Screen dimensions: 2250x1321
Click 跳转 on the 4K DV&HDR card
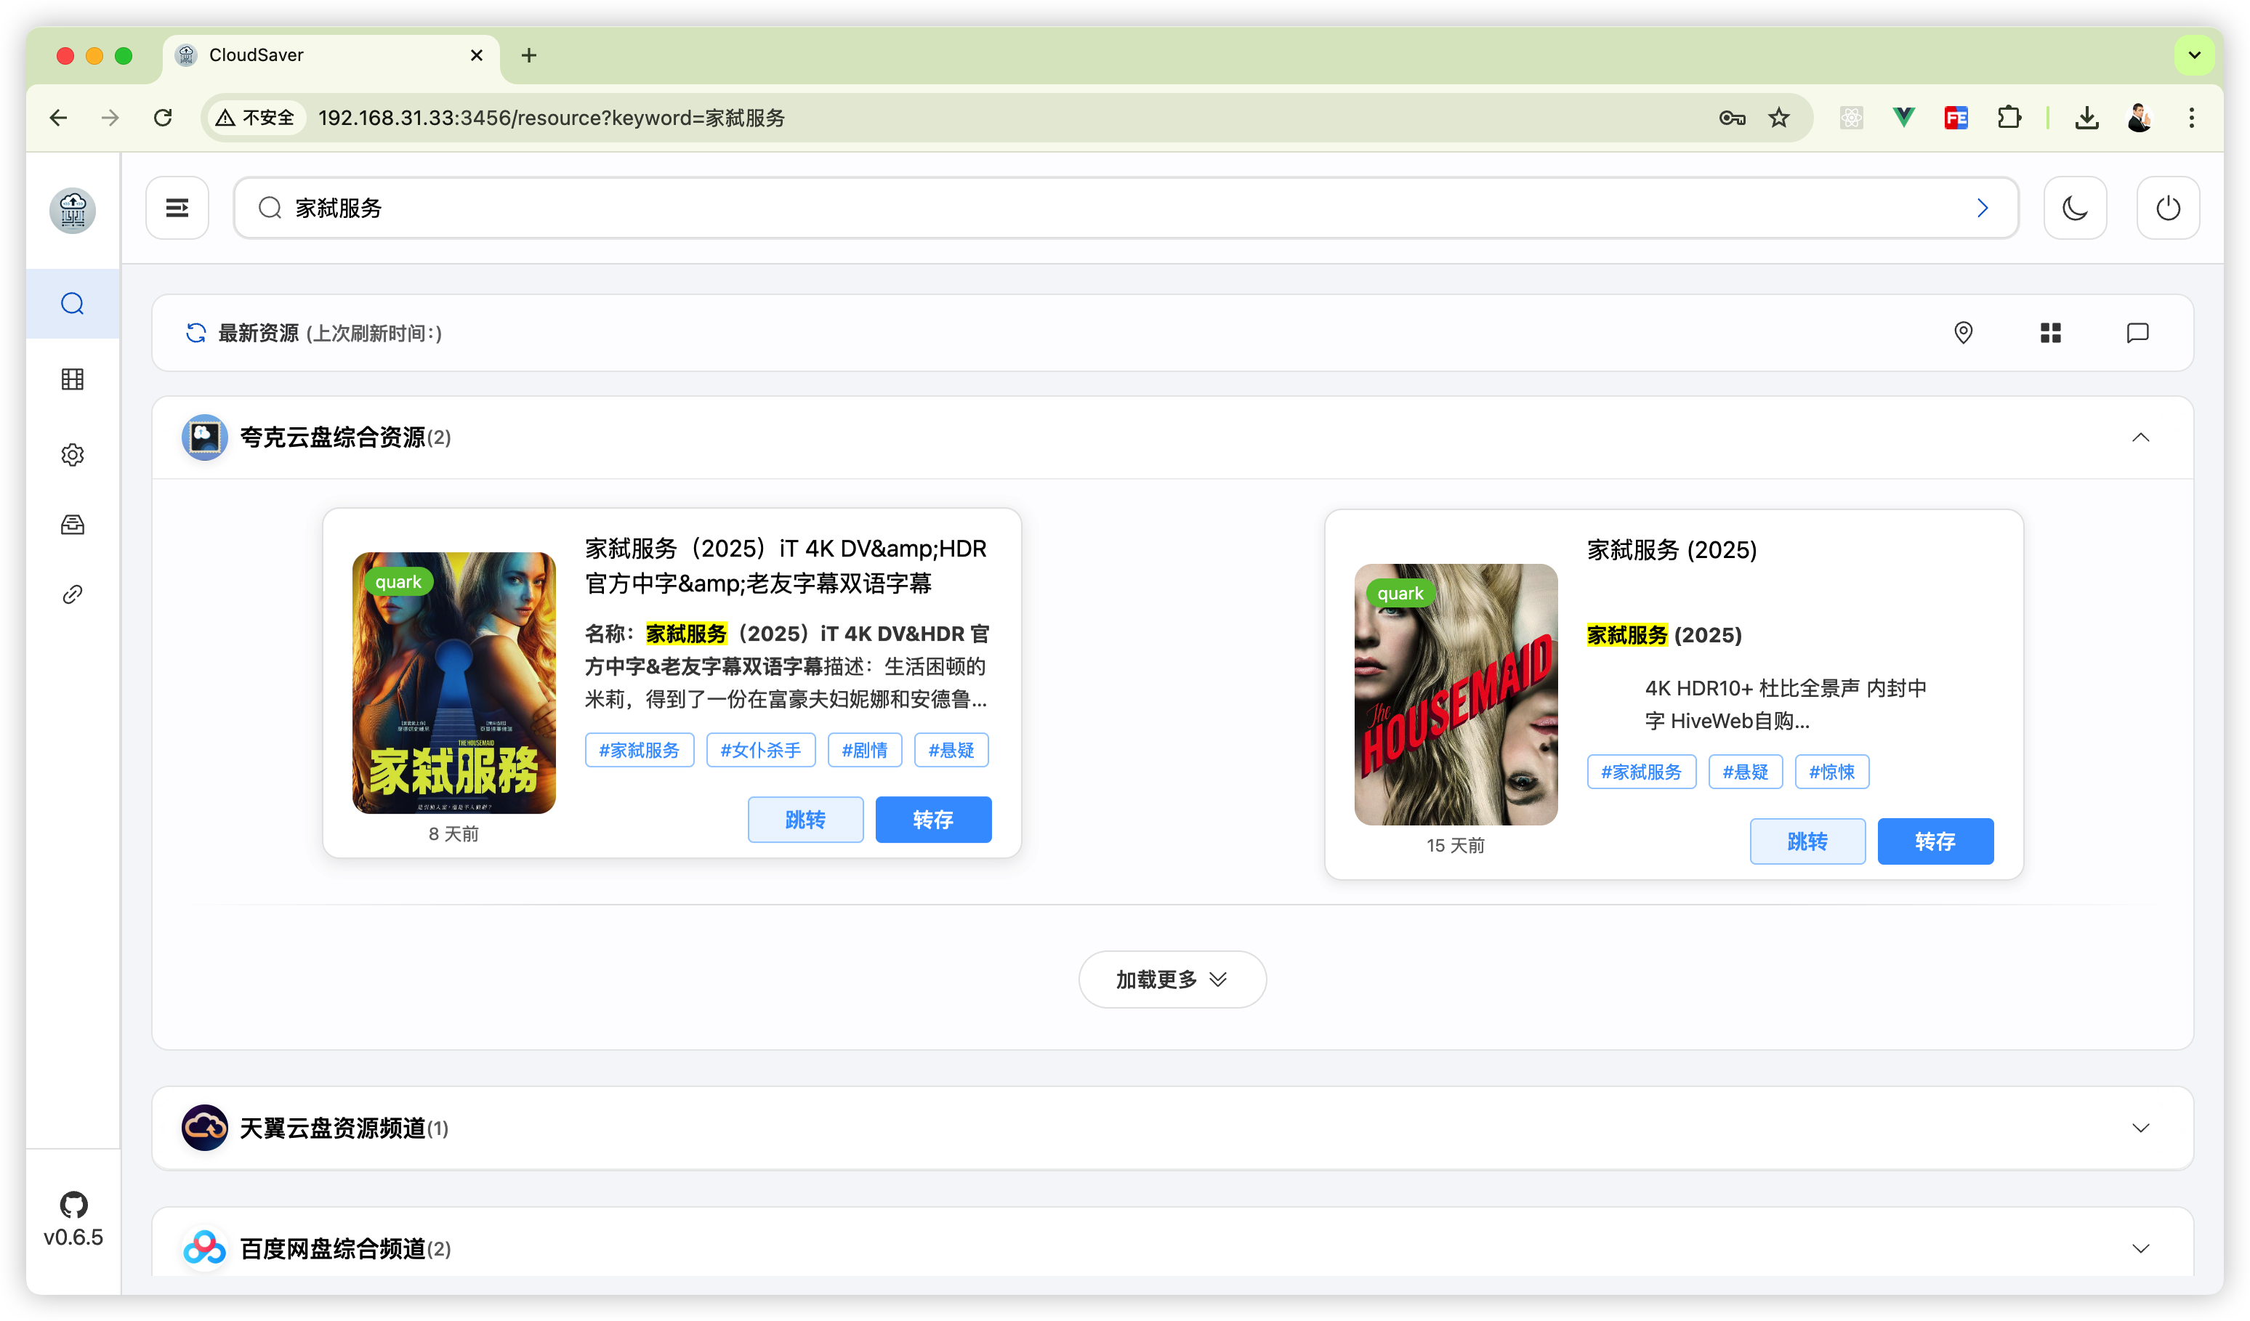coord(805,820)
